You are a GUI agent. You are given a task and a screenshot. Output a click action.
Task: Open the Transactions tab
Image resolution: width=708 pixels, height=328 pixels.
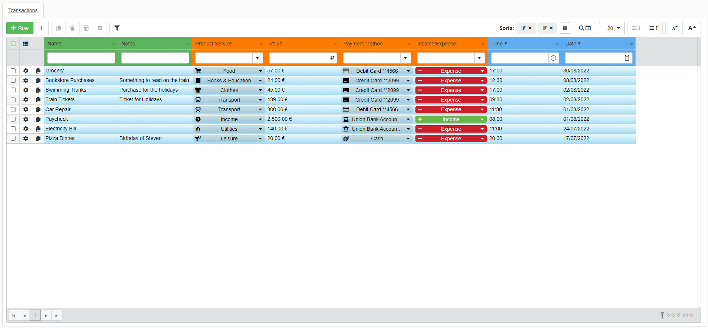click(x=23, y=10)
